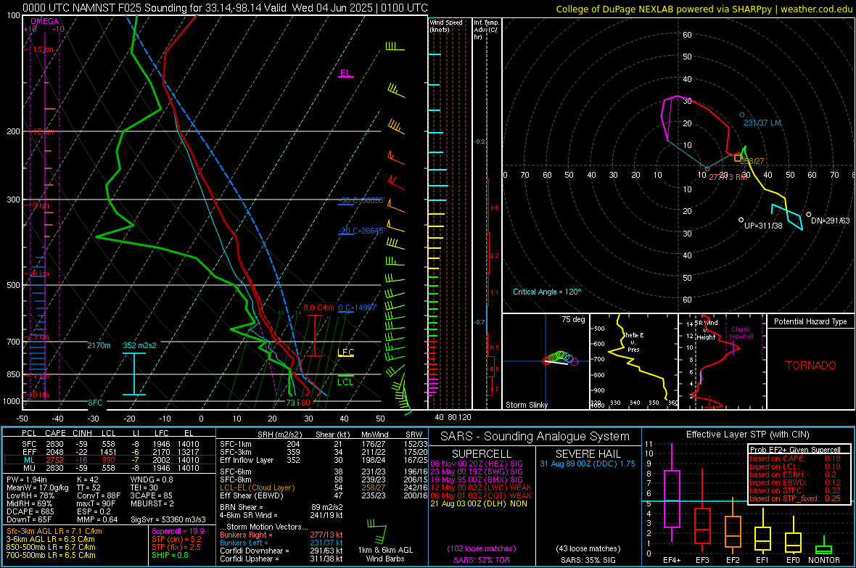Click the magenta EL marker label
This screenshot has width=856, height=568.
tap(345, 73)
